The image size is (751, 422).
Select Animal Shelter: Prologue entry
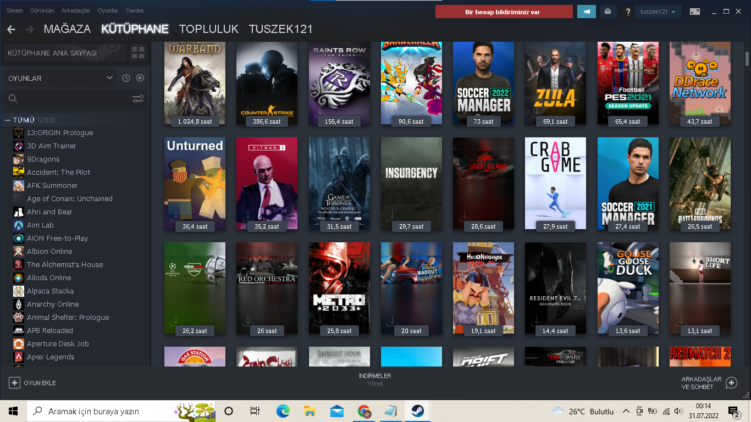click(x=68, y=318)
